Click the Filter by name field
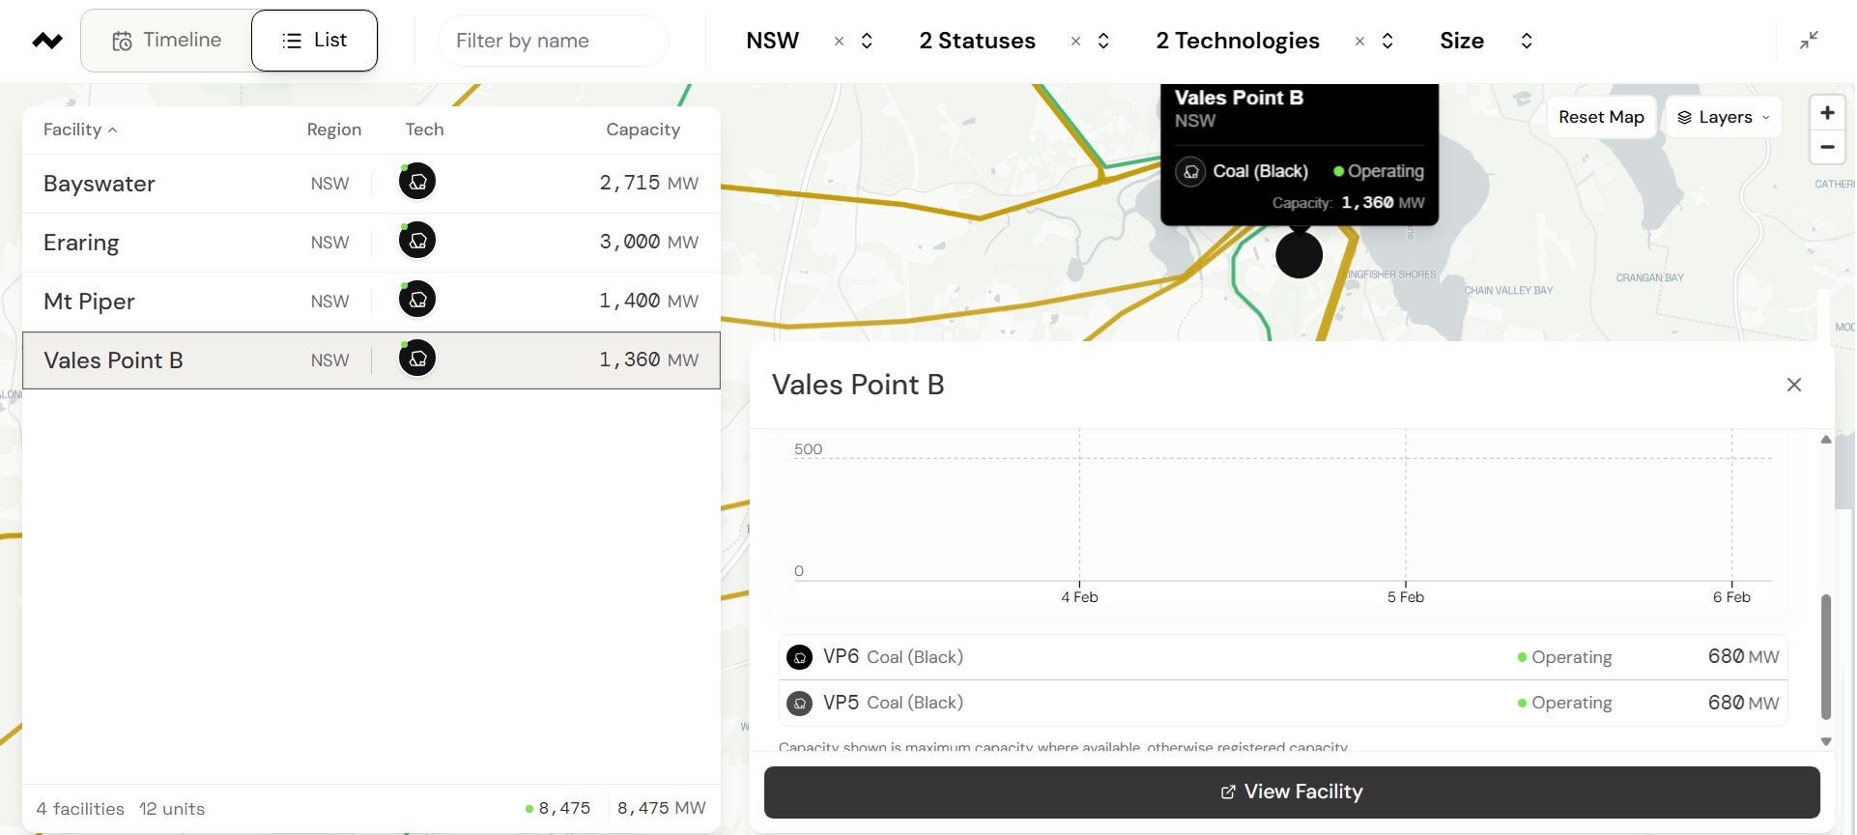Screen dimensions: 1857x835 553,41
